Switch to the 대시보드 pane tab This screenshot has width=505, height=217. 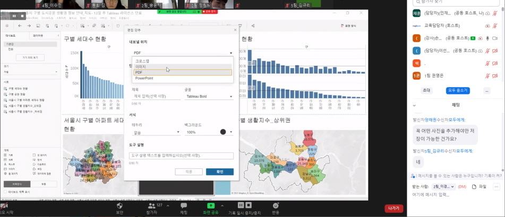coord(11,36)
